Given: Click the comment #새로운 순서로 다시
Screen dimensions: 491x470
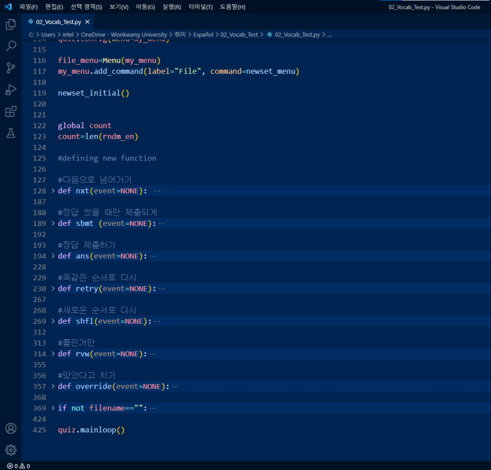Looking at the screenshot, I should (x=97, y=310).
